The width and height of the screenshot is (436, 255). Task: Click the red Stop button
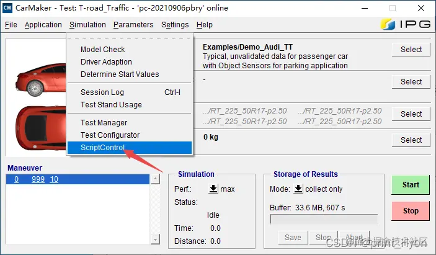[x=411, y=211]
